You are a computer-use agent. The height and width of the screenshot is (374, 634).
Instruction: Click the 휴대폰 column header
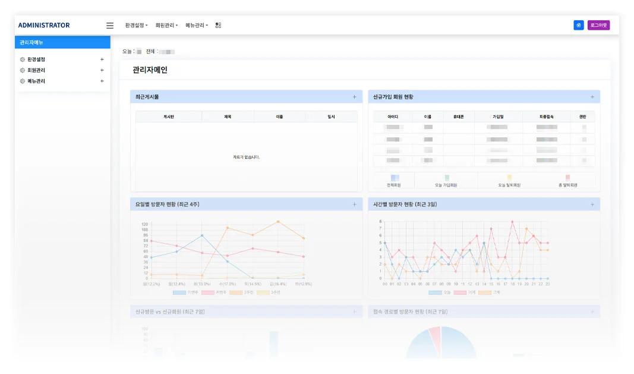[x=459, y=117]
